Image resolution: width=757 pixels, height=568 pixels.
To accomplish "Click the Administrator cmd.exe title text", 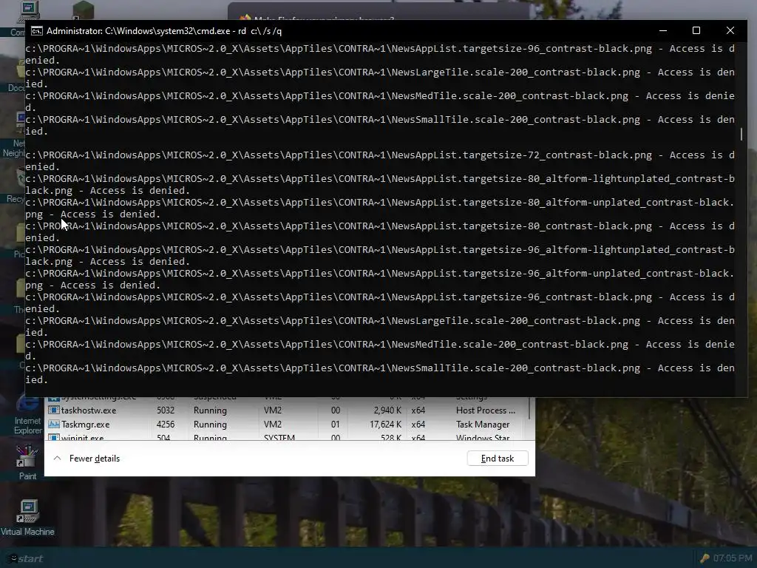I will pos(164,31).
